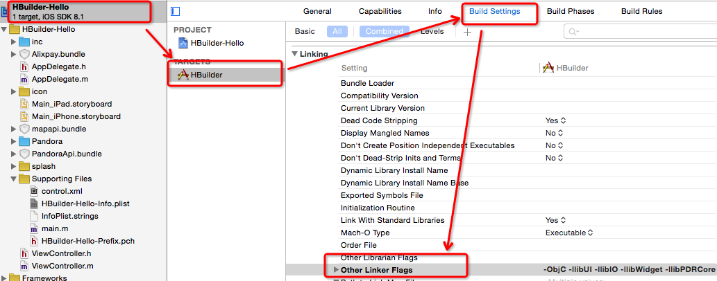717x281 pixels.
Task: Click the Main_iPhone.storyboard file icon
Action: pyautogui.click(x=24, y=116)
